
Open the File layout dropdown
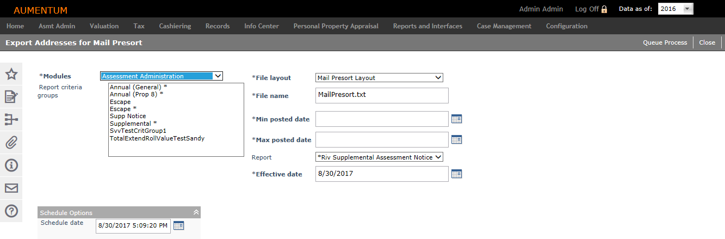tap(379, 78)
